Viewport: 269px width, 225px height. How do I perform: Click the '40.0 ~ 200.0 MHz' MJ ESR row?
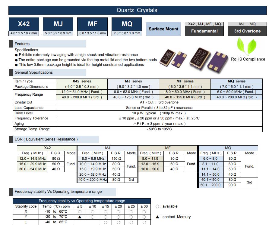tap(93, 180)
